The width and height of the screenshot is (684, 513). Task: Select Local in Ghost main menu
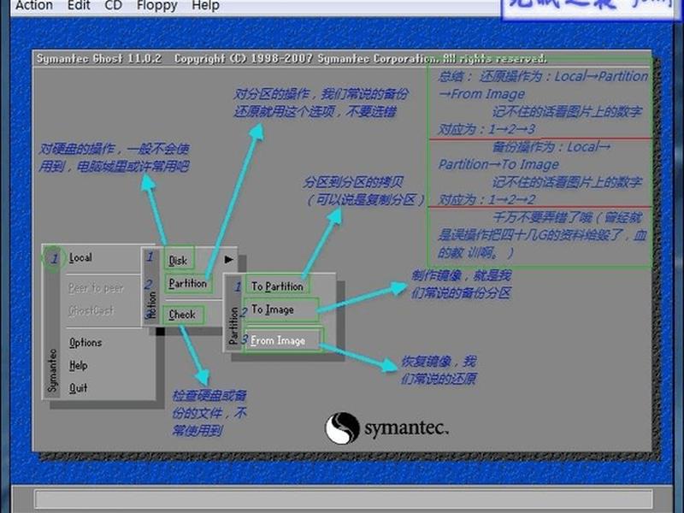click(80, 258)
